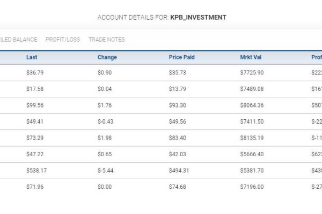
Task: Click the $7489.08 market value cell
Action: click(252, 89)
